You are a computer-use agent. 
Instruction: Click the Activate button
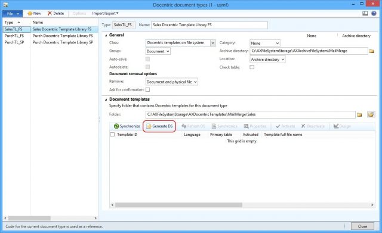click(285, 126)
